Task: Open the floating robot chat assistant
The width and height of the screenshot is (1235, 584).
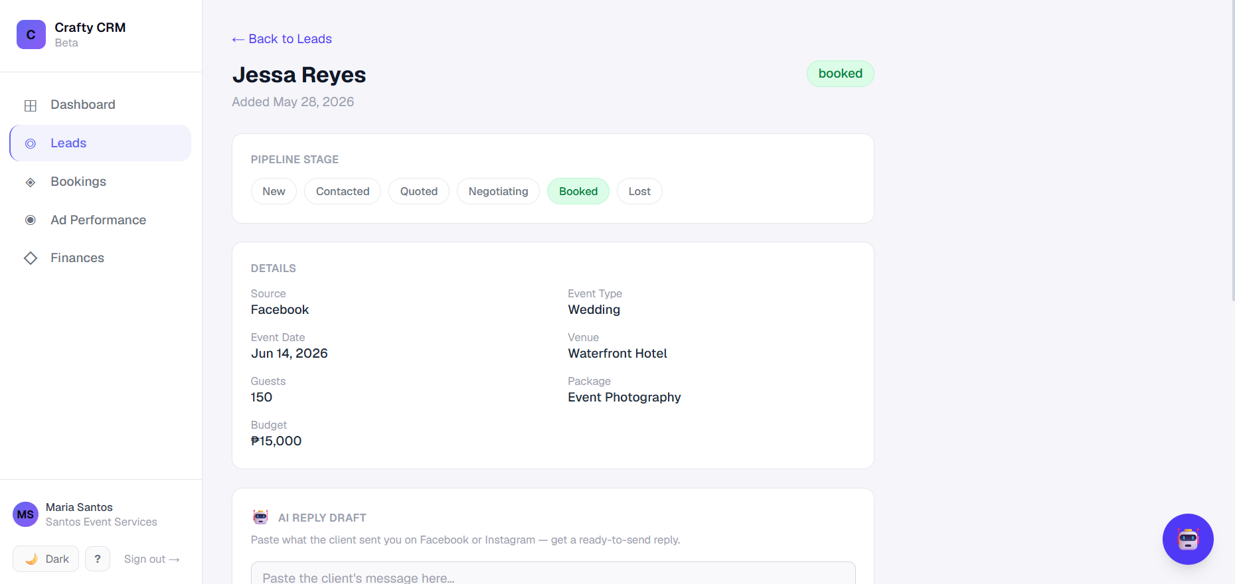Action: tap(1188, 539)
